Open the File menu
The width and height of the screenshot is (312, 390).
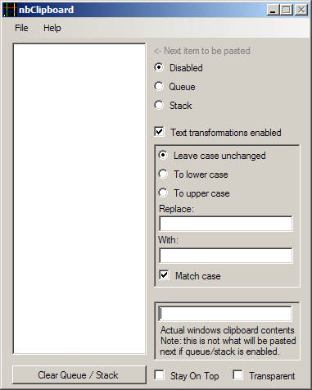click(21, 28)
